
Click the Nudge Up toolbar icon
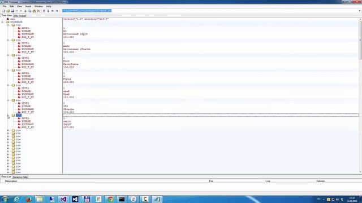[44, 11]
